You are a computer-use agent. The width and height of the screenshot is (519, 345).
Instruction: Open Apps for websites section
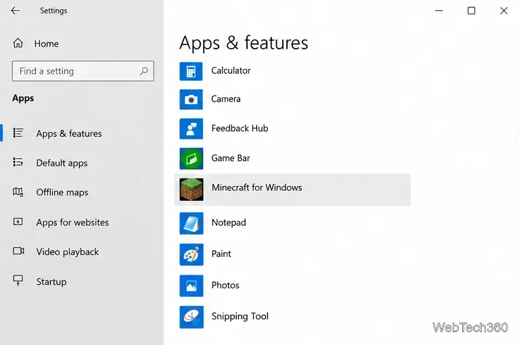(72, 223)
